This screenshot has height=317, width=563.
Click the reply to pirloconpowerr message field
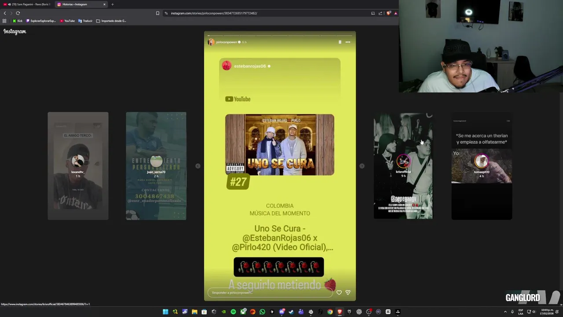click(271, 292)
